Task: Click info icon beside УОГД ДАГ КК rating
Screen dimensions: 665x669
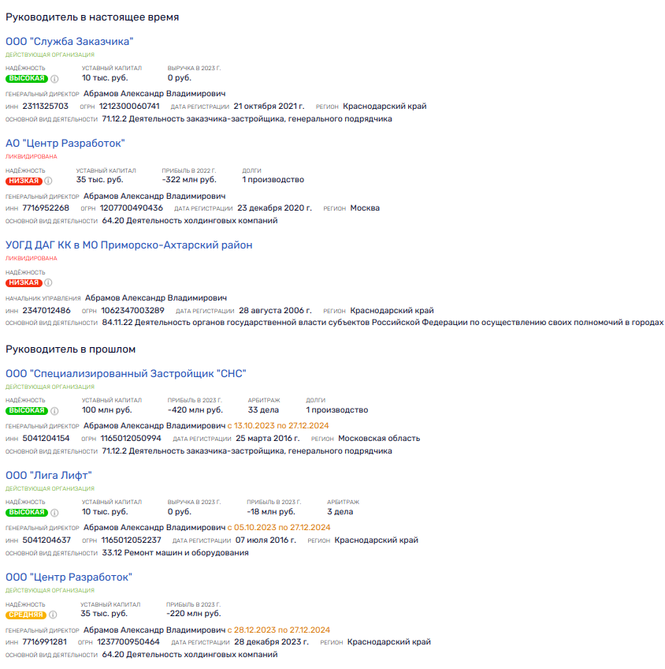Action: tap(49, 282)
